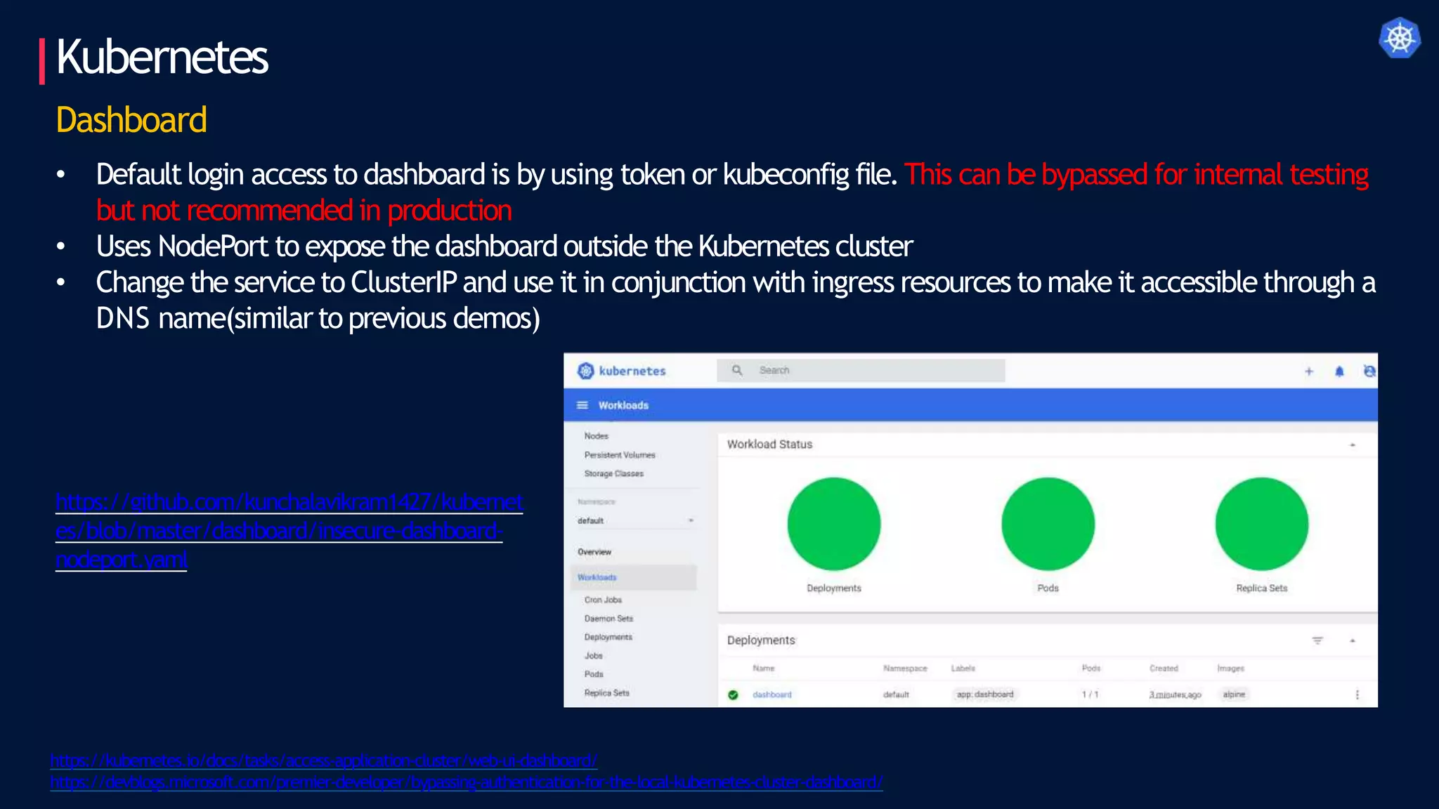The width and height of the screenshot is (1439, 809).
Task: Open the kubernetes.io web-ui-dashboard docs link
Action: [323, 761]
